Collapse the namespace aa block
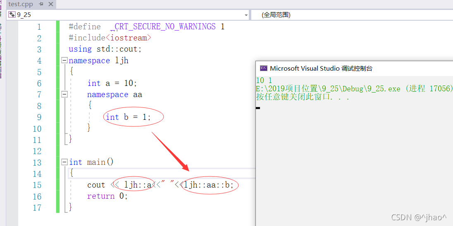This screenshot has width=453, height=226. click(x=64, y=94)
